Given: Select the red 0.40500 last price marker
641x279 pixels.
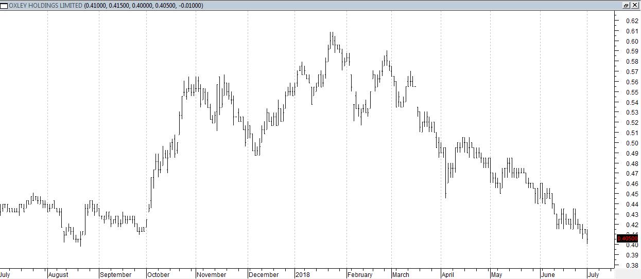Looking at the screenshot, I should point(628,238).
